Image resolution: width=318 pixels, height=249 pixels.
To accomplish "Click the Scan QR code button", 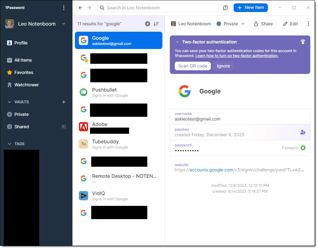I will point(193,66).
